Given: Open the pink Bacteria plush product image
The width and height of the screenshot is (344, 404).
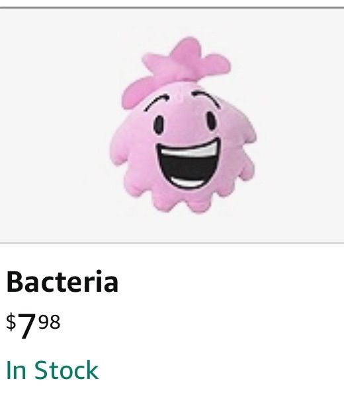Looking at the screenshot, I should click(183, 125).
